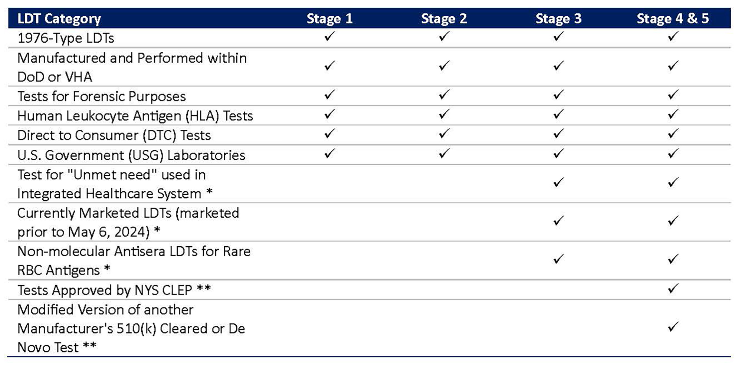Select the Stage 1 column header
Viewport: 742px width, 365px height.
pos(329,19)
